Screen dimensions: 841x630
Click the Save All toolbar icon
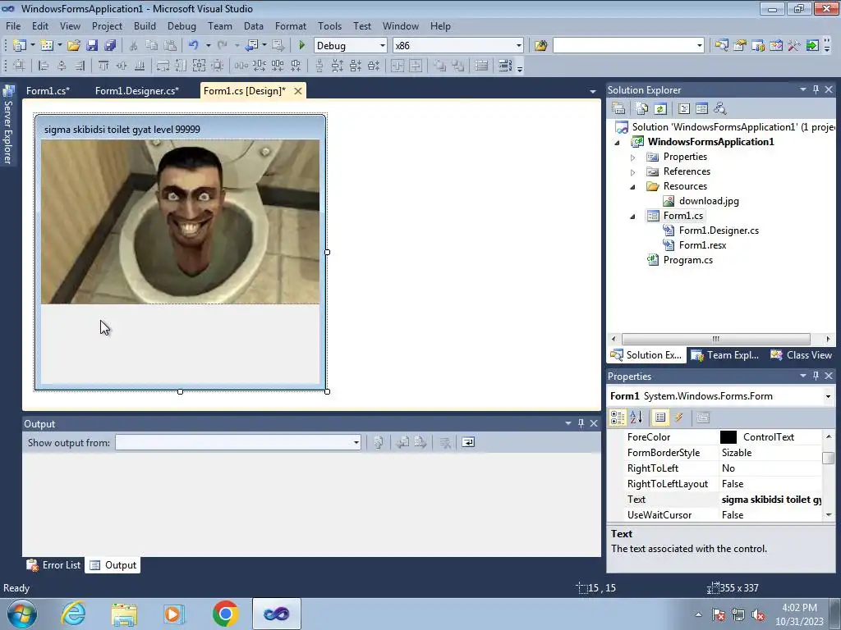tap(110, 46)
